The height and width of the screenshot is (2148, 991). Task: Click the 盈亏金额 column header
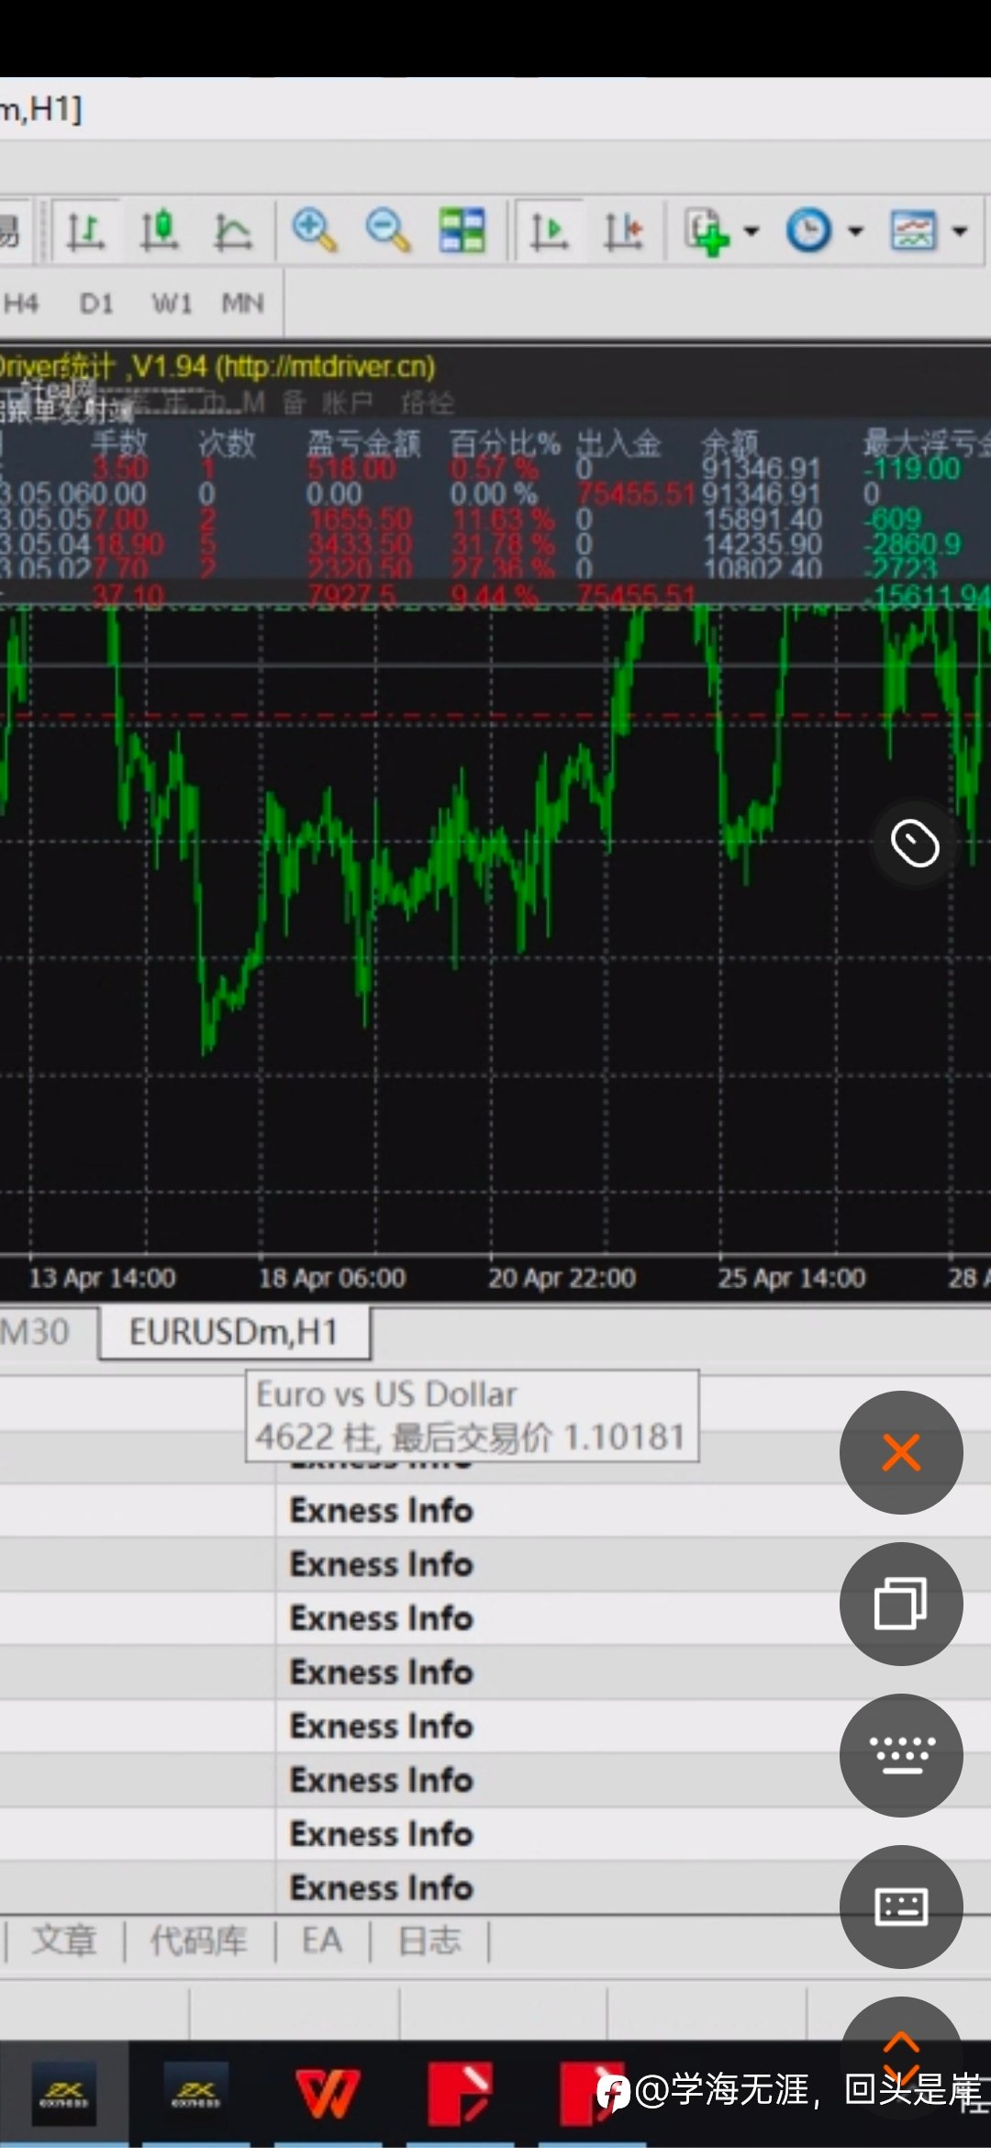point(363,442)
